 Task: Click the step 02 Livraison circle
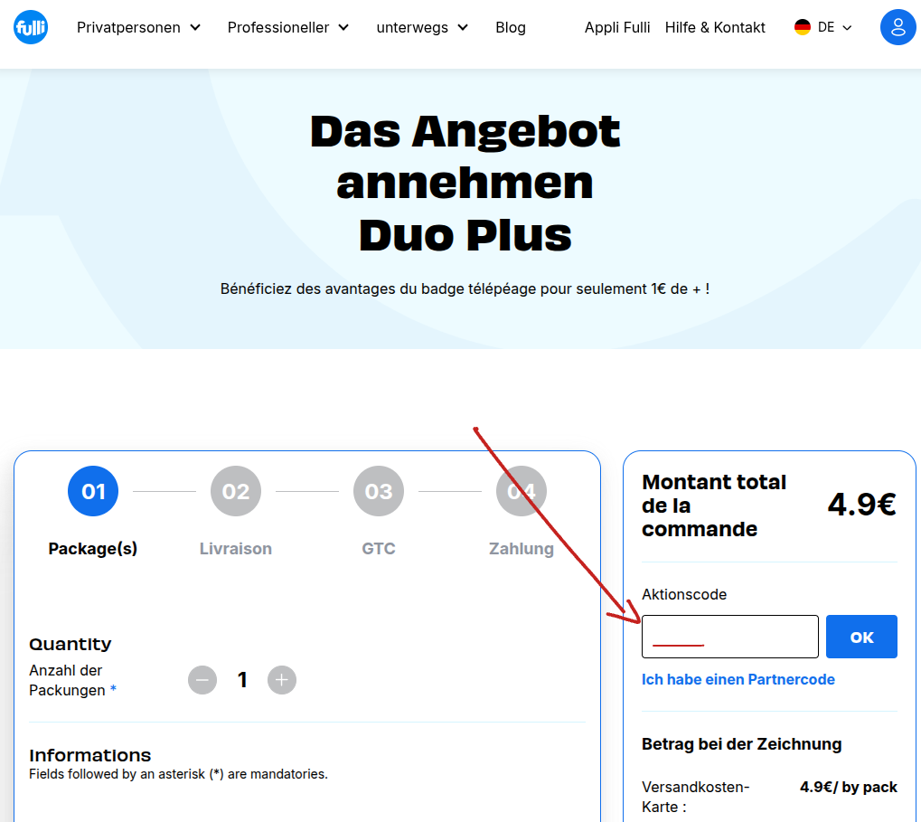point(235,491)
